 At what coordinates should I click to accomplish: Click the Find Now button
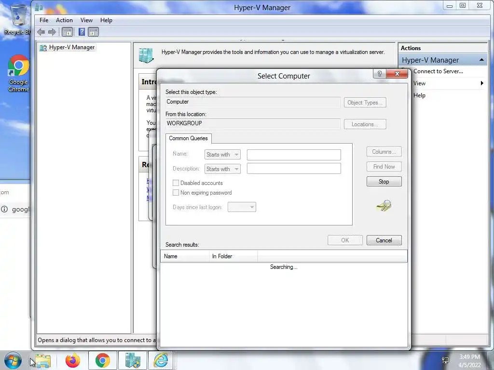pos(384,167)
